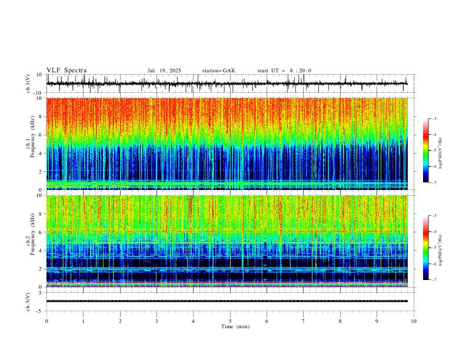Click the time axis tick '3'

(157, 321)
